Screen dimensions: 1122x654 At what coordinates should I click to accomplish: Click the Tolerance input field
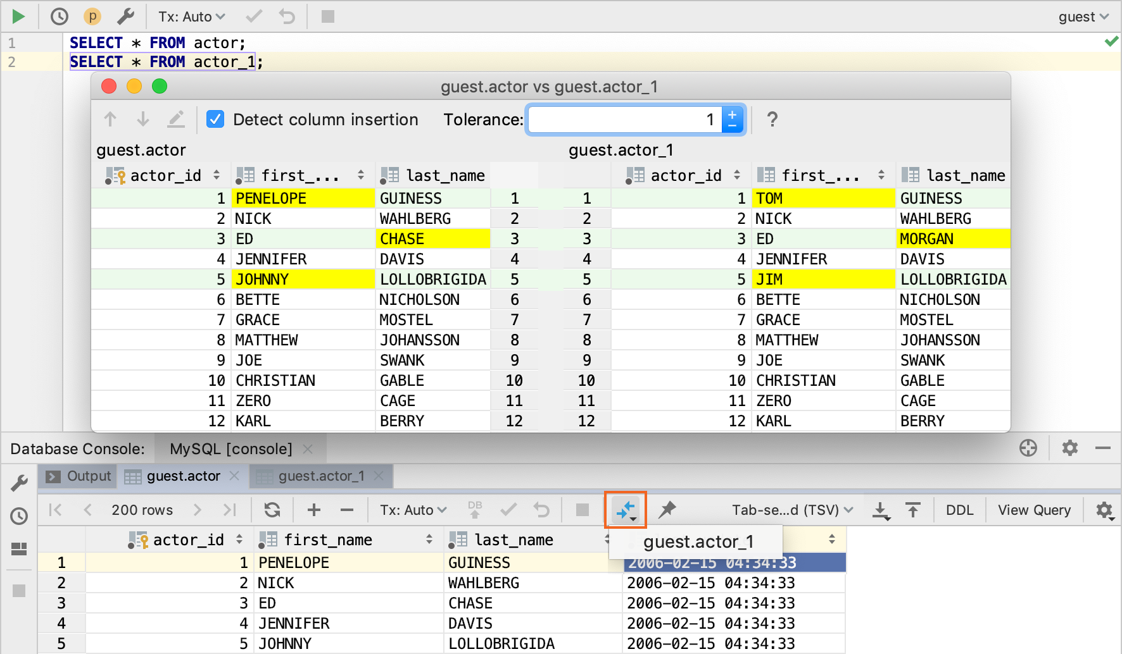click(x=624, y=120)
